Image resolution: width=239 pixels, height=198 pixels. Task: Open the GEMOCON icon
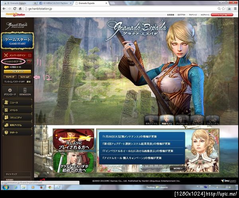(25, 90)
